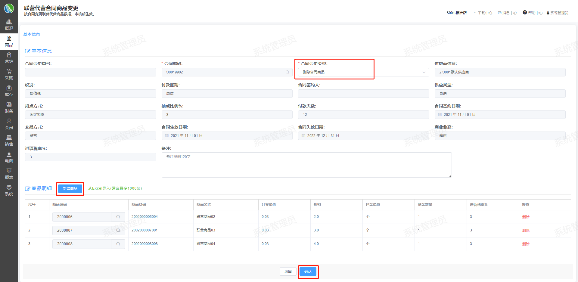Open the 下载中心 download center
This screenshot has width=578, height=282.
[483, 13]
